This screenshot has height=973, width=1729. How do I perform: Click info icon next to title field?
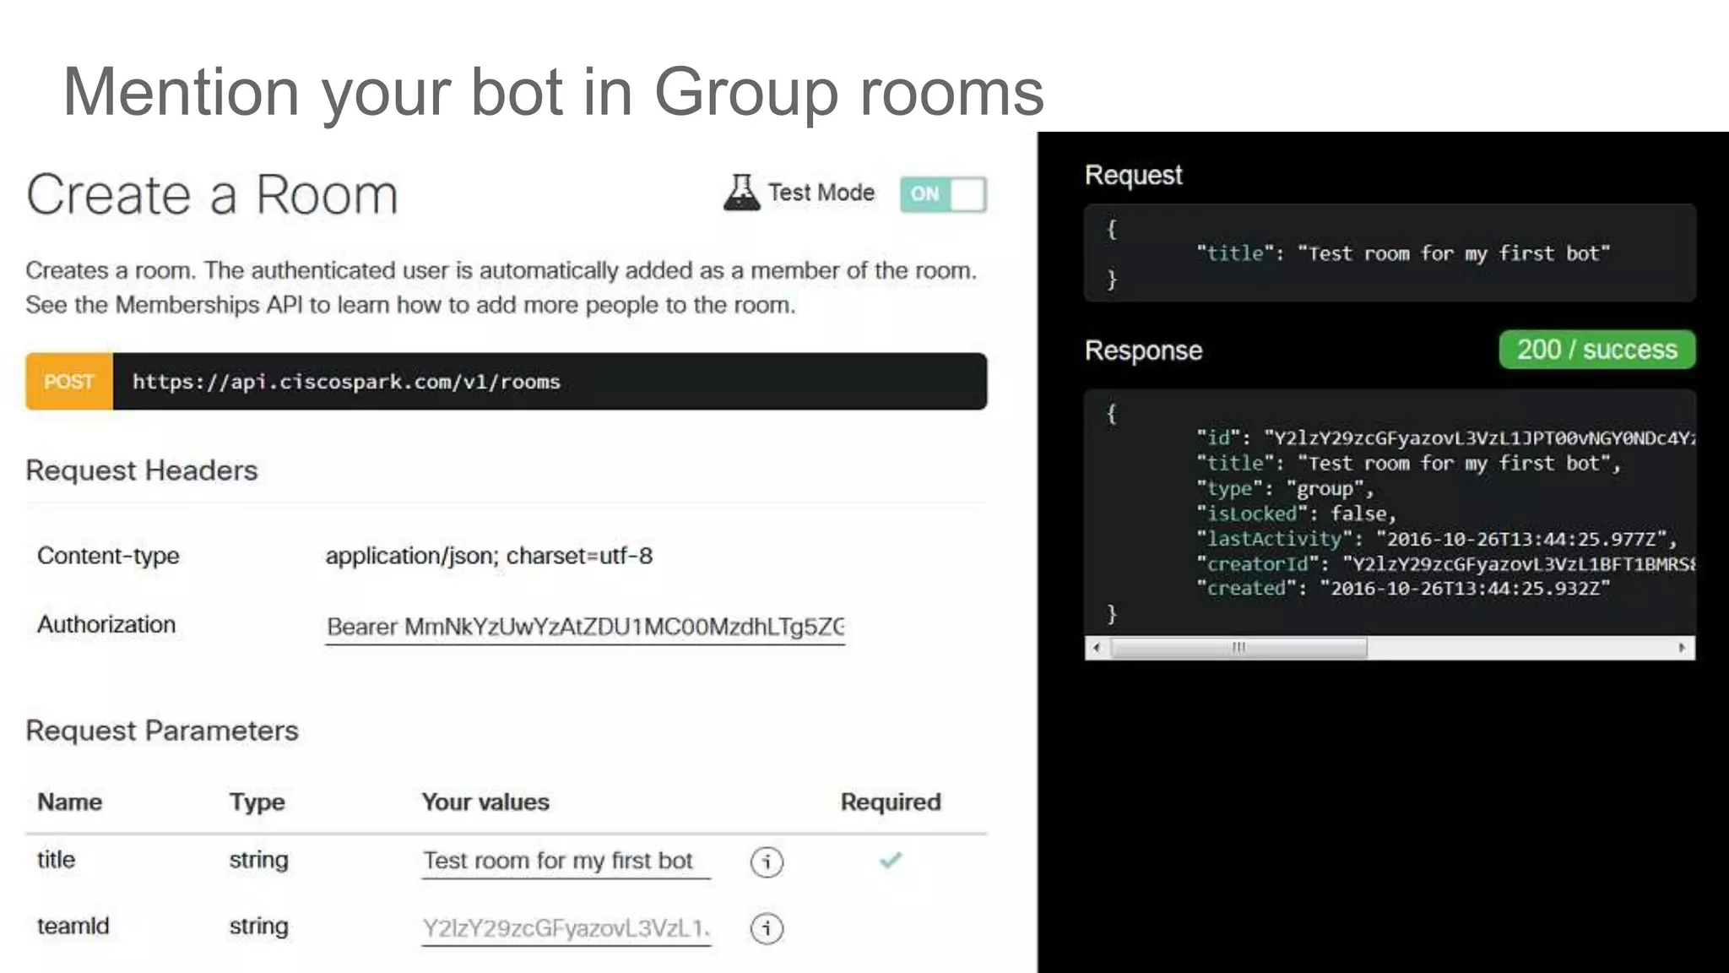click(x=767, y=862)
